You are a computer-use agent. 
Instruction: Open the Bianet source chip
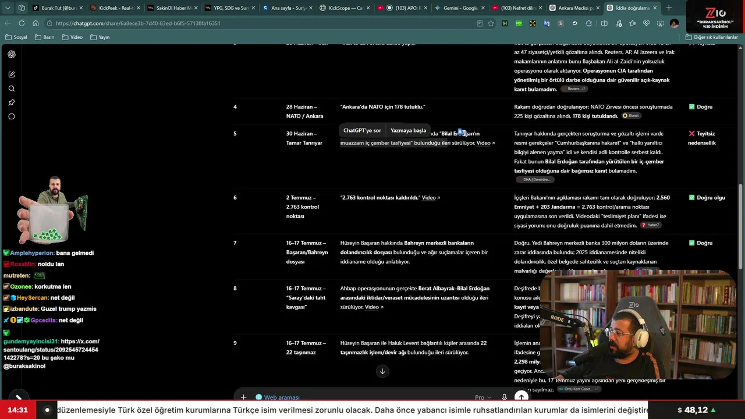click(x=631, y=116)
